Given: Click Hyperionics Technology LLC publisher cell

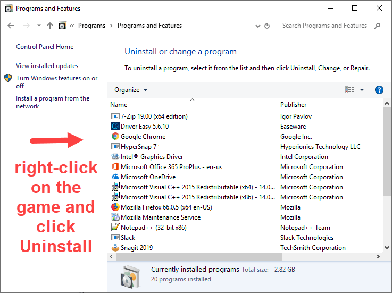Looking at the screenshot, I should [320, 147].
